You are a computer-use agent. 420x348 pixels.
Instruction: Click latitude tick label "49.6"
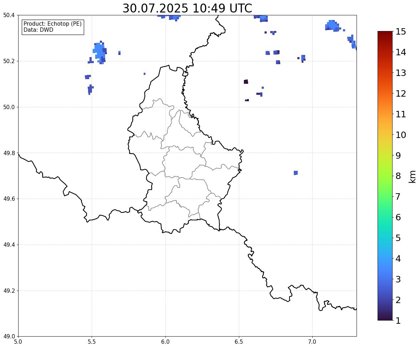pos(9,199)
